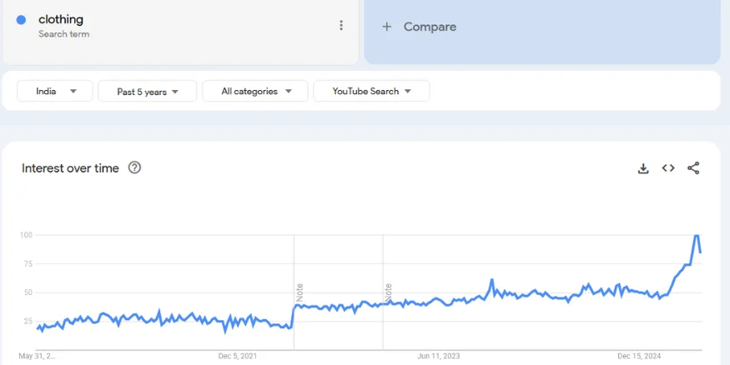Screen dimensions: 730x365
Task: Click the plus icon to compare
Action: coord(386,27)
